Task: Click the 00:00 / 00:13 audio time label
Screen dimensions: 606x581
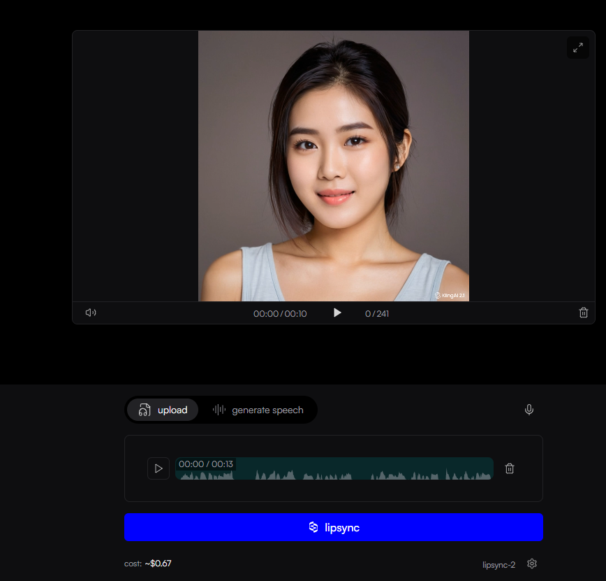Action: [206, 464]
